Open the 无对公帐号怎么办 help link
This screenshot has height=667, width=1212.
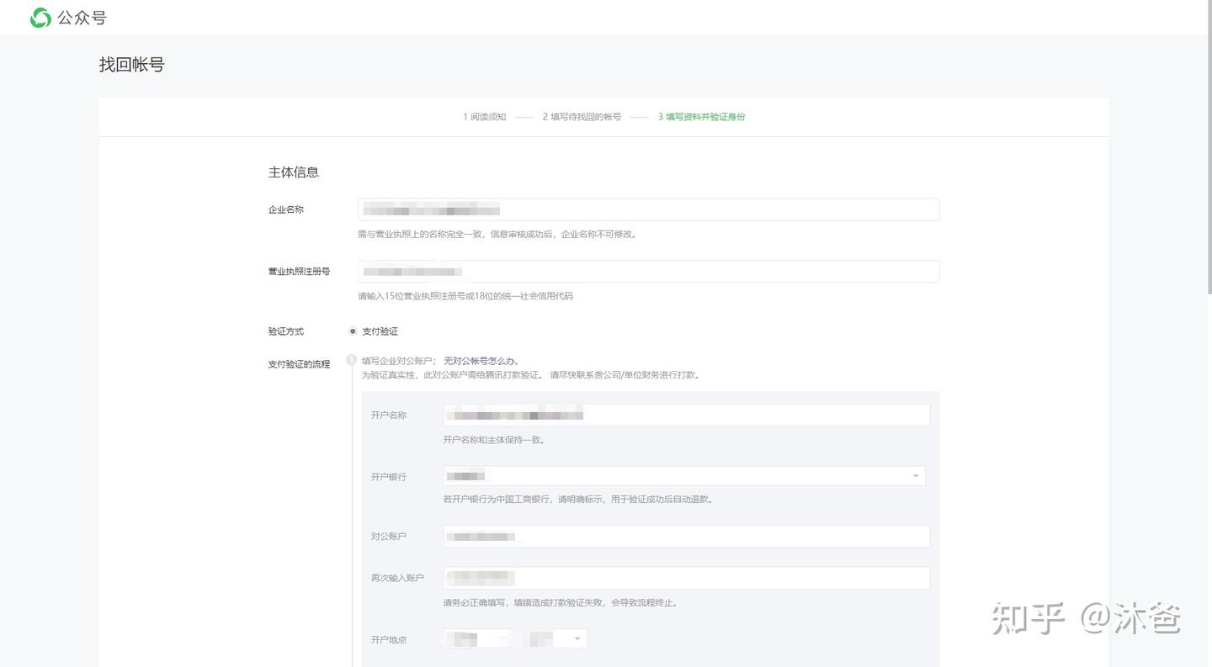481,361
